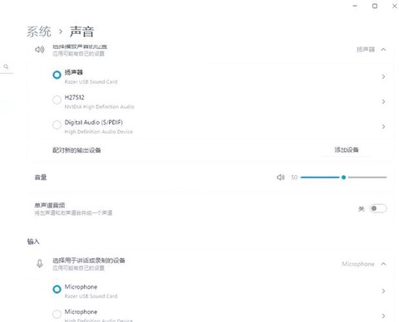This screenshot has width=399, height=322.
Task: Select Microphone Razer USB Sound Card input
Action: (x=57, y=290)
